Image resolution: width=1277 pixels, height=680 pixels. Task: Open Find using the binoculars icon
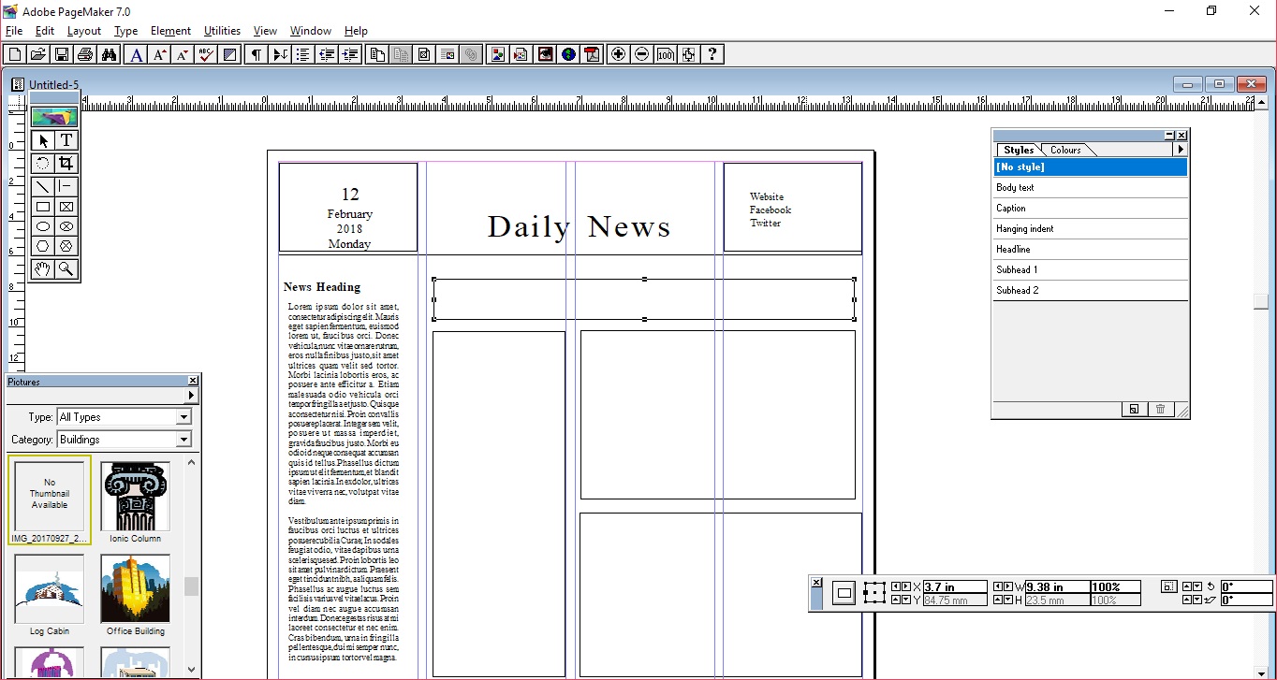click(x=110, y=53)
